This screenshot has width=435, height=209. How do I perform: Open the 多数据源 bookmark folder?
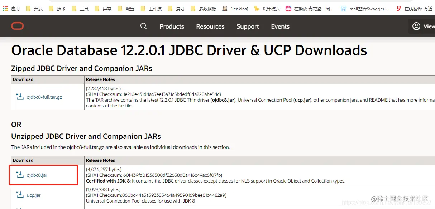[204, 9]
